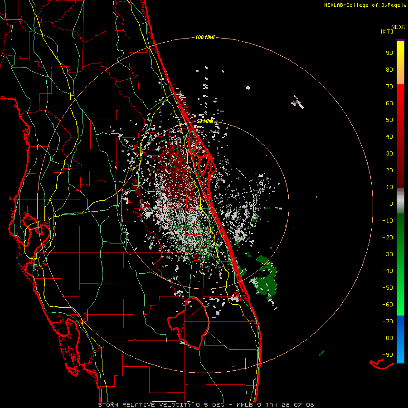Select the positive 30 legend value
The width and height of the screenshot is (408, 408).
[x=389, y=154]
